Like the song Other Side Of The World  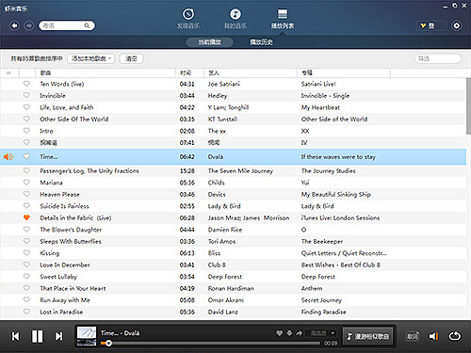[x=26, y=119]
